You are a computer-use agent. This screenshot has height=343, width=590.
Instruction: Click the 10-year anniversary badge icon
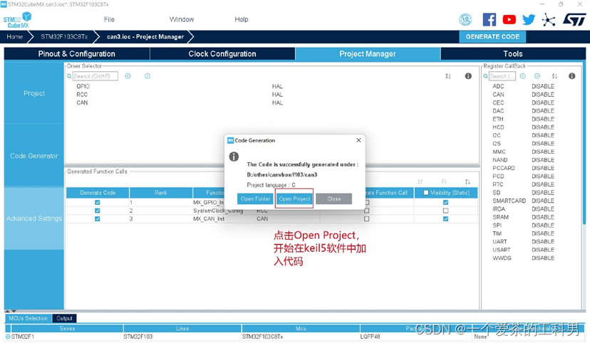[x=465, y=19]
